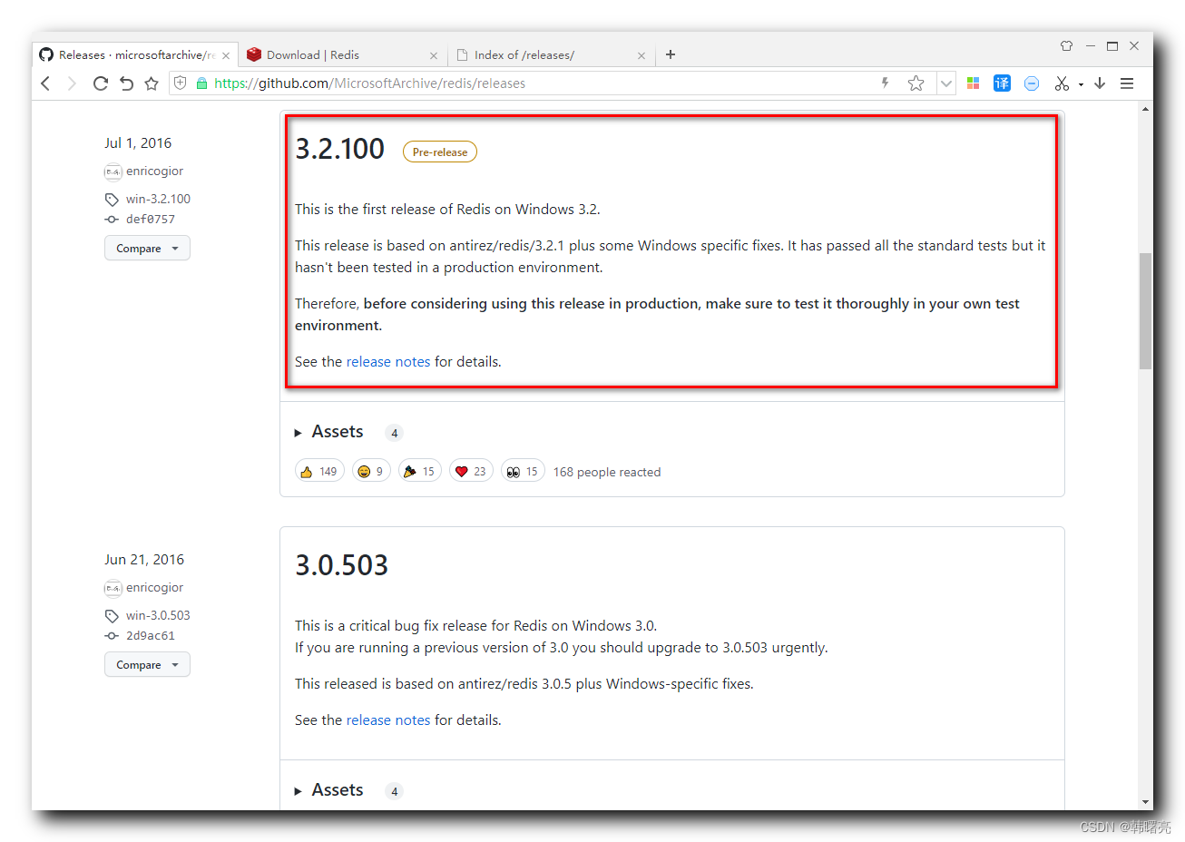This screenshot has width=1185, height=842.
Task: Go back to the previous page
Action: coord(45,83)
